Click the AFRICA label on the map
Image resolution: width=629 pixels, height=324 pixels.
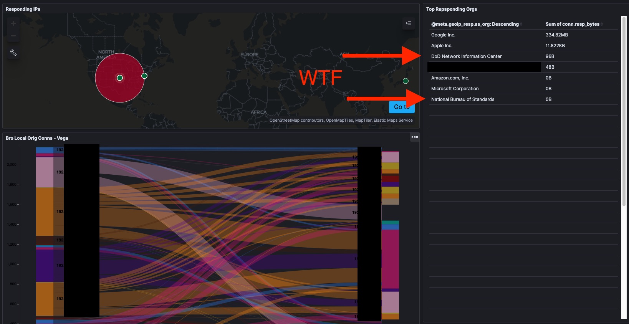click(258, 112)
